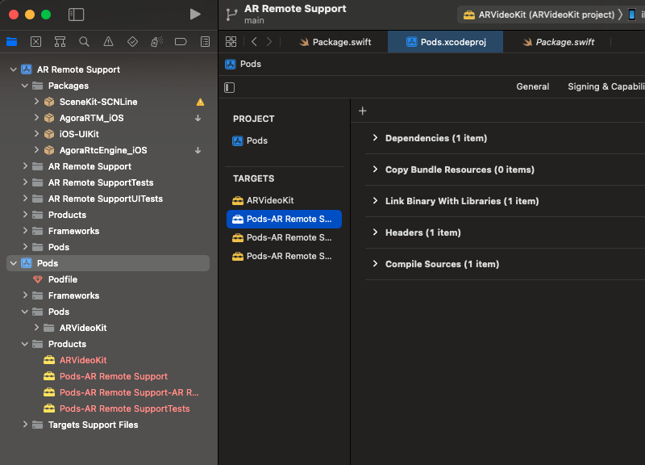Expand the Dependencies build phase
This screenshot has height=465, width=645.
[375, 138]
